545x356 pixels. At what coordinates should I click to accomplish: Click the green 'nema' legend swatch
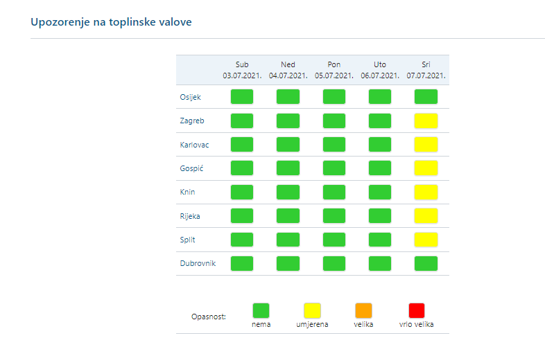pyautogui.click(x=261, y=310)
